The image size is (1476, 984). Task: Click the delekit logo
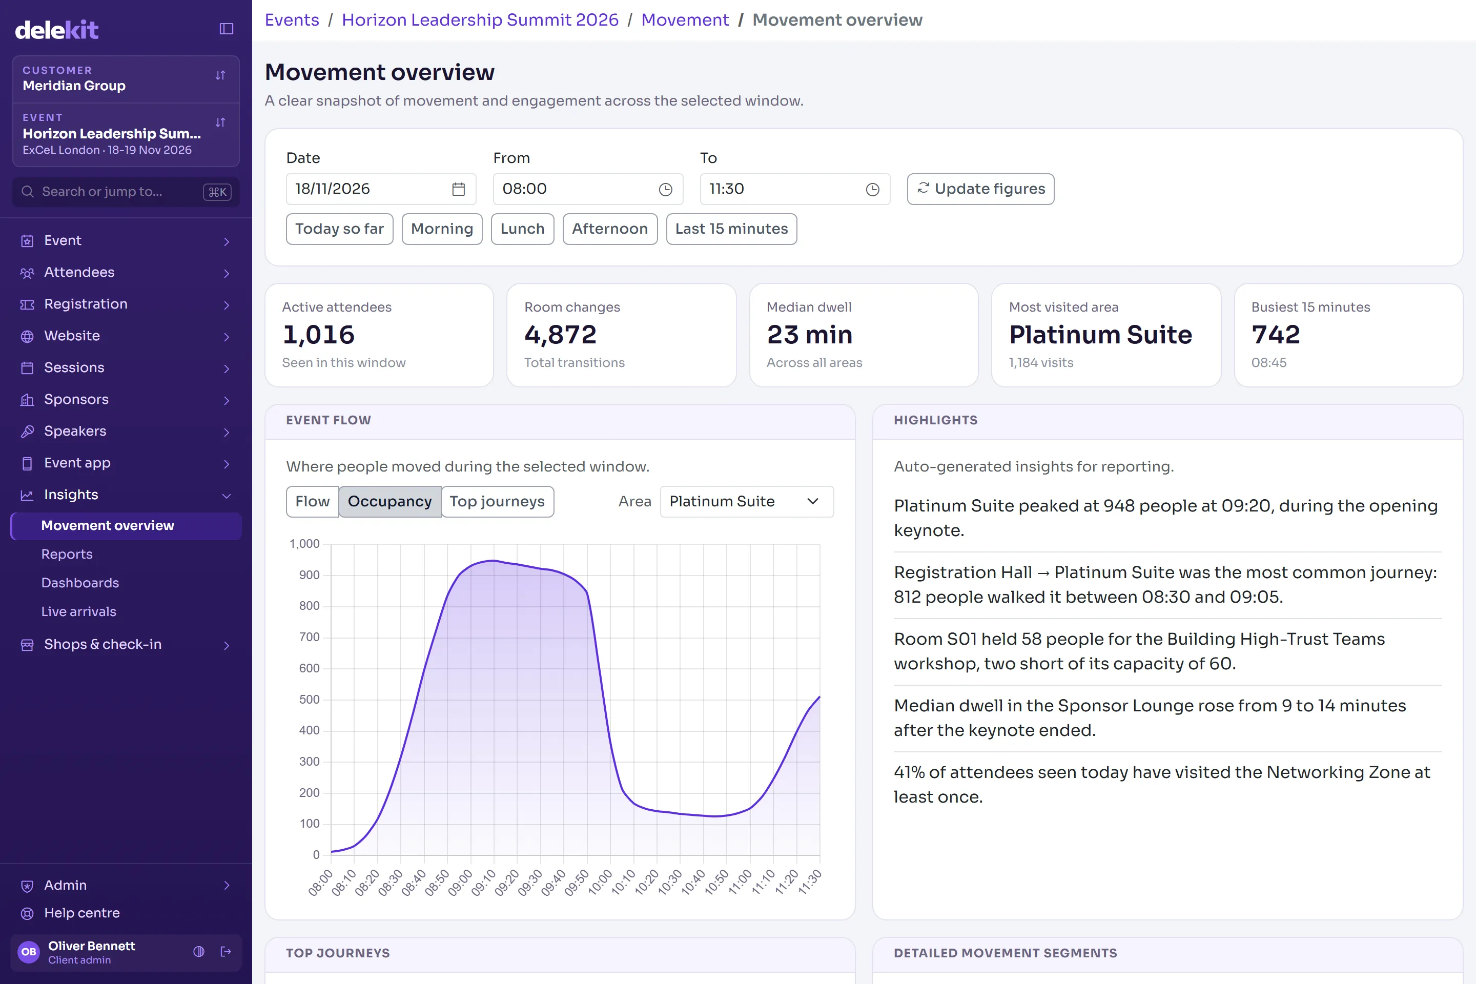pyautogui.click(x=56, y=30)
